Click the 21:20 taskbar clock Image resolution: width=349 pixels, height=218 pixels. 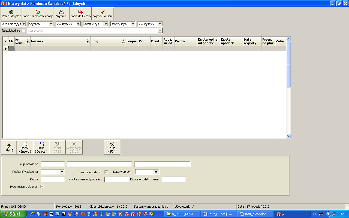(341, 214)
